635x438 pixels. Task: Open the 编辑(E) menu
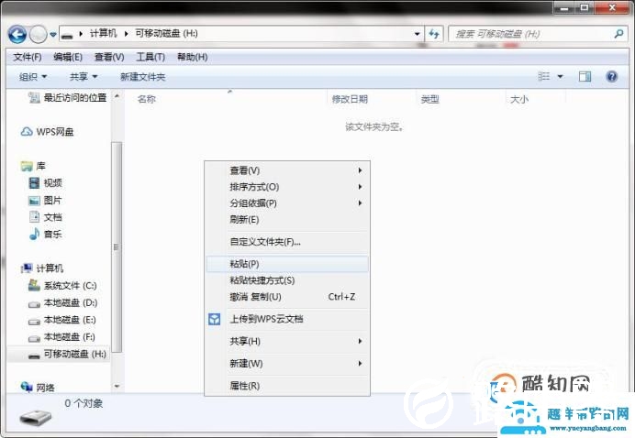click(x=68, y=57)
